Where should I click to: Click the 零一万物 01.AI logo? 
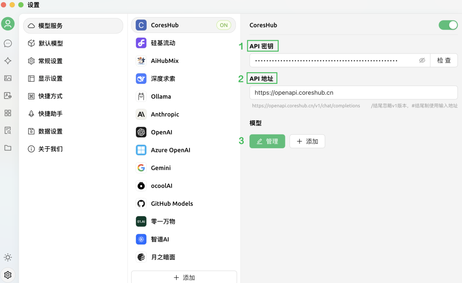tap(141, 221)
